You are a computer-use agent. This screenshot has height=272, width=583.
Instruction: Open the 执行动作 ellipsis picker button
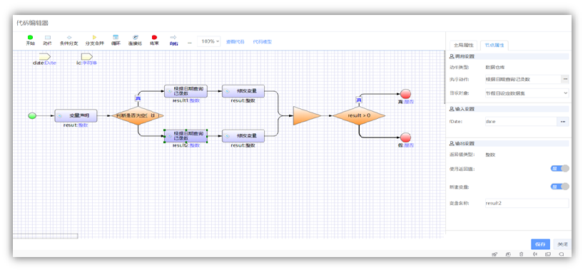point(565,78)
